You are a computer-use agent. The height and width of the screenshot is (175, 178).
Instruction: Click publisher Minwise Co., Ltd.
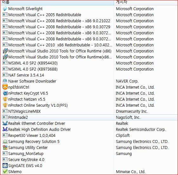click(130, 172)
